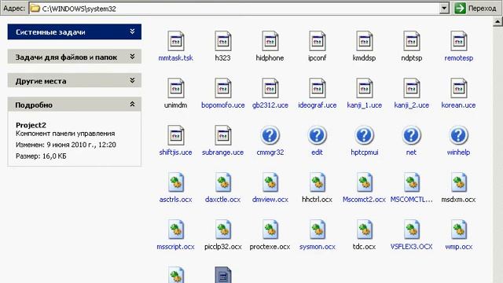Select the ideograf.uce file icon
503x283 pixels.
(x=318, y=88)
